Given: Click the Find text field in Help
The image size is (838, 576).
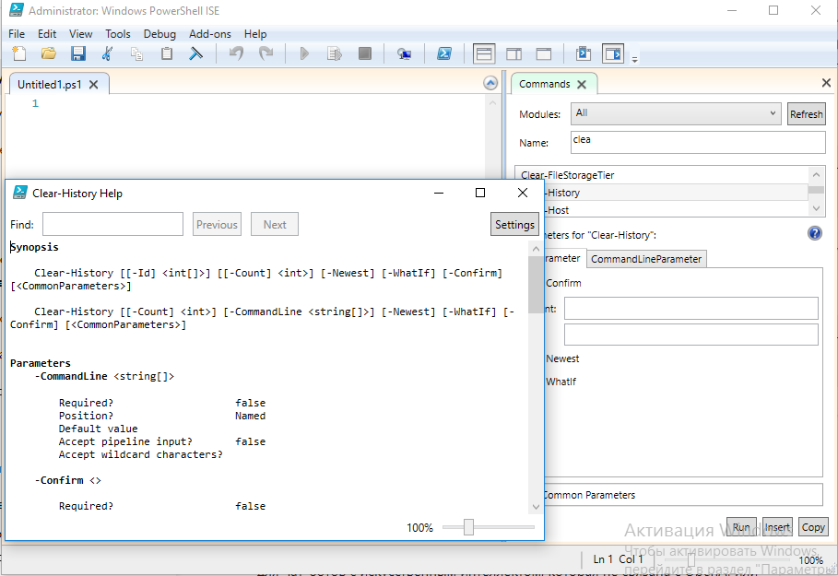Looking at the screenshot, I should [x=112, y=224].
